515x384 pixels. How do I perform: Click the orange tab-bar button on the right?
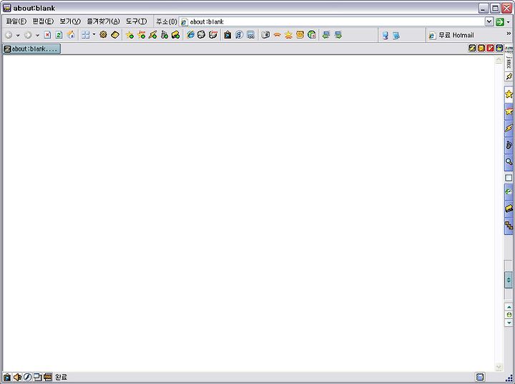tap(481, 48)
